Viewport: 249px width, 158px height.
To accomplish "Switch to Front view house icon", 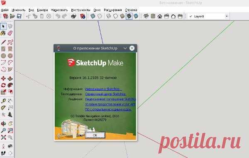I will coord(160,16).
